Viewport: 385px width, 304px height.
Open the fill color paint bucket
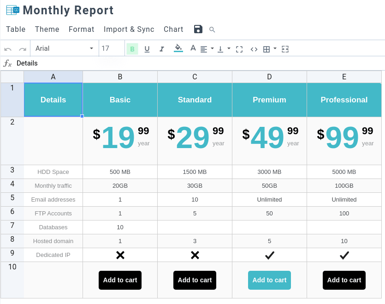178,48
